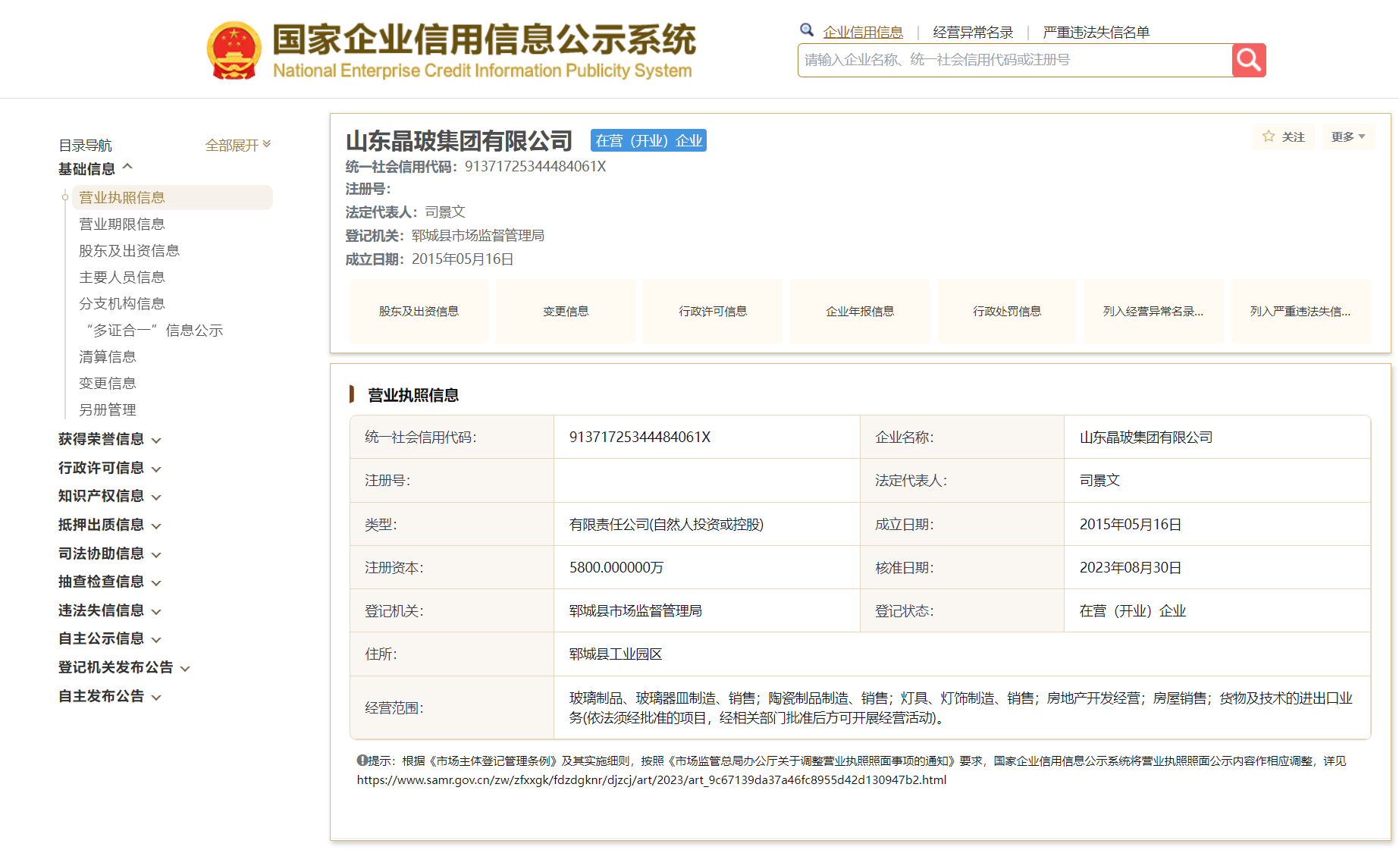
Task: Click the 关注 follow button
Action: pos(1283,136)
